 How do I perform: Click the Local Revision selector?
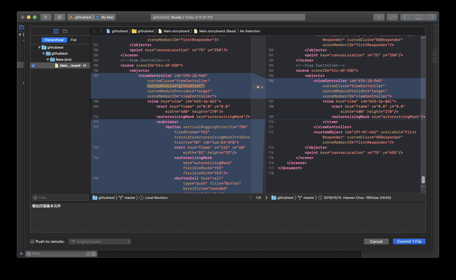154,198
